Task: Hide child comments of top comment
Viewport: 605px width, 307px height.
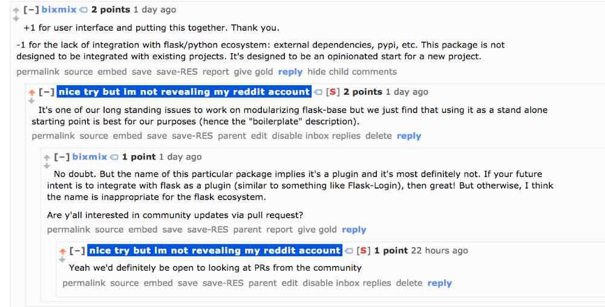Action: (x=352, y=72)
